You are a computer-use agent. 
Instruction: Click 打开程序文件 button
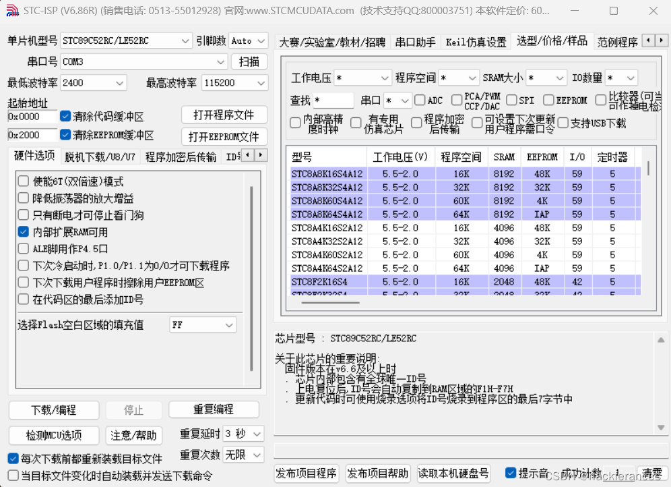[x=224, y=115]
